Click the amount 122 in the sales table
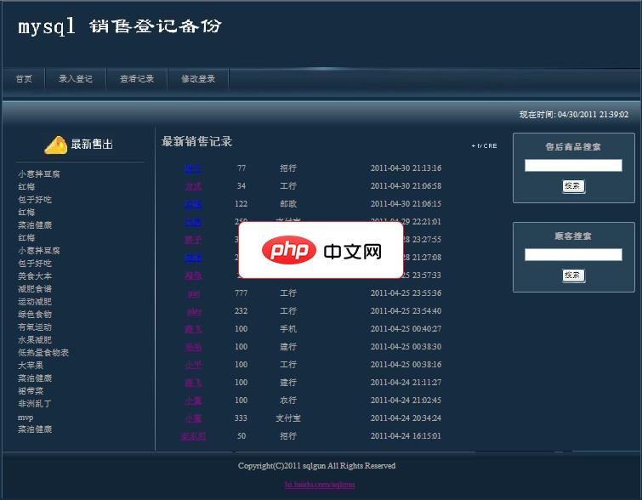The height and width of the screenshot is (500, 642). (241, 204)
